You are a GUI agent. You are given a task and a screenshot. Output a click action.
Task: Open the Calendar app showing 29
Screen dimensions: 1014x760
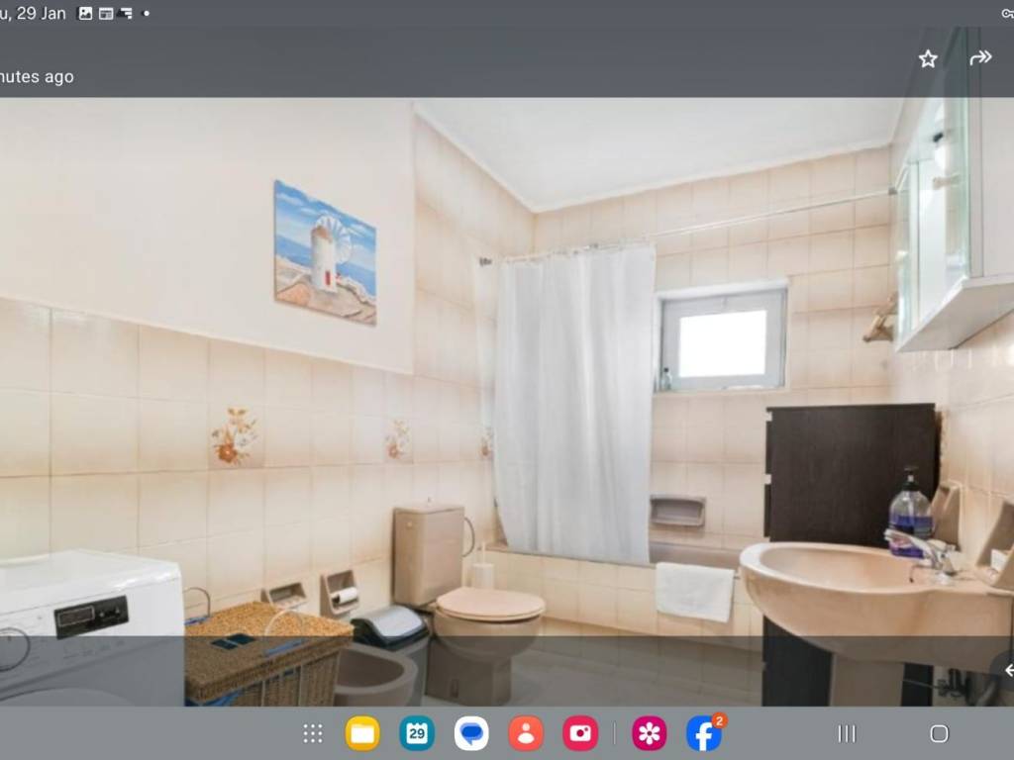(417, 733)
